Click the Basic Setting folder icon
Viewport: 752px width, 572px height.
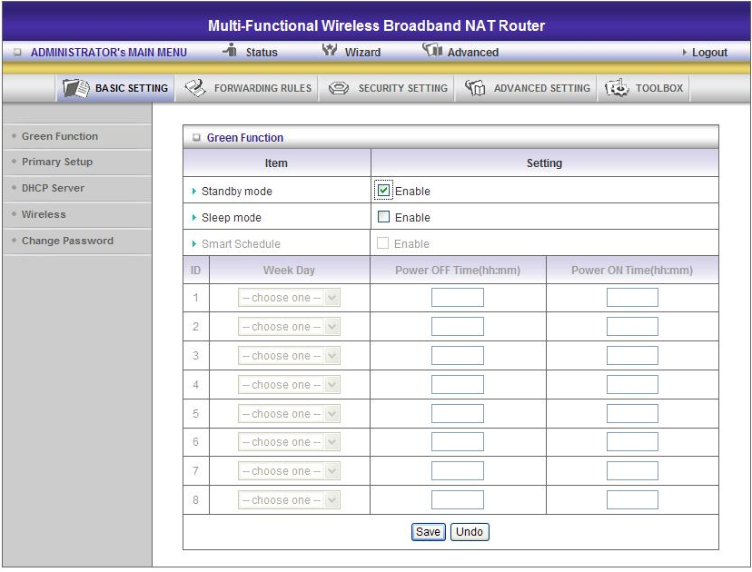(75, 88)
